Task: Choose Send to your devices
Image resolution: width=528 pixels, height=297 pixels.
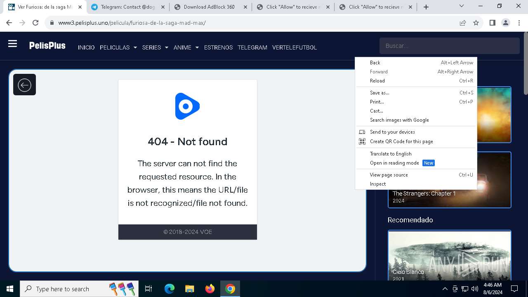Action: 416,132
